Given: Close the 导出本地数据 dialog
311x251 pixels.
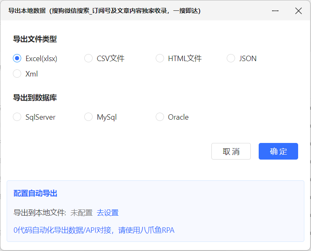Looking at the screenshot, I should [298, 11].
